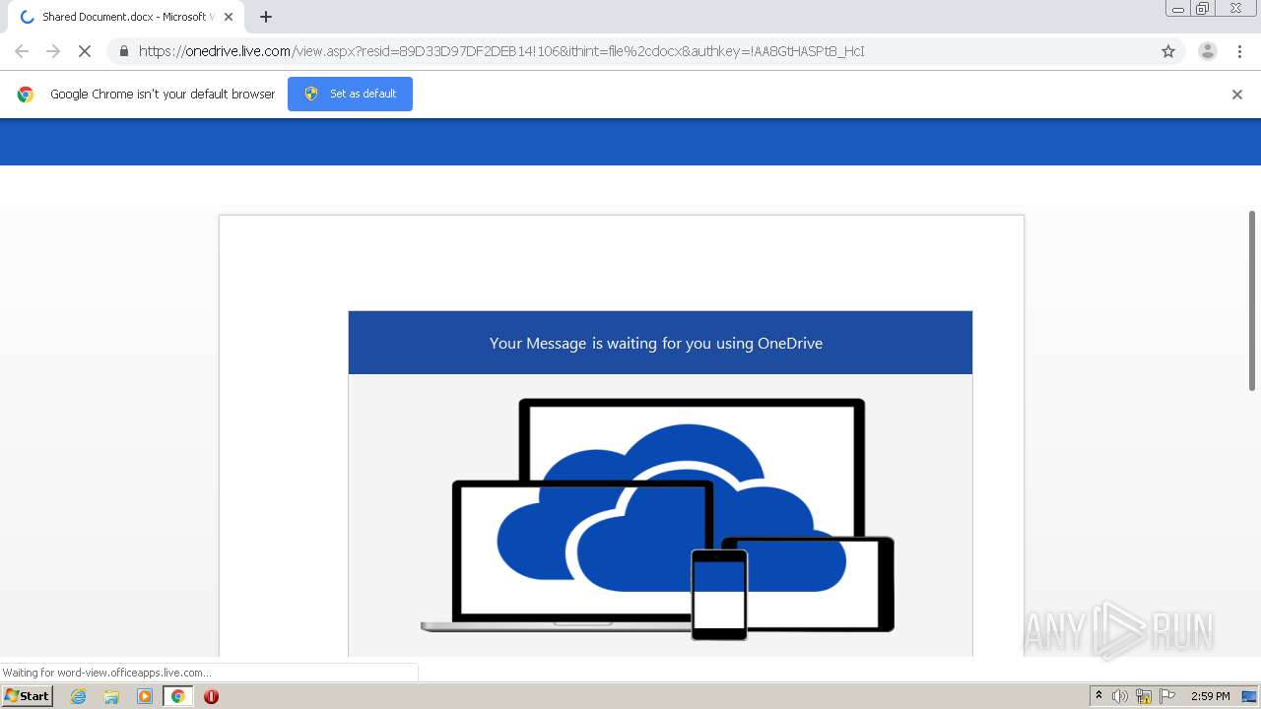
Task: Open Windows Explorer folder from taskbar
Action: 111,696
